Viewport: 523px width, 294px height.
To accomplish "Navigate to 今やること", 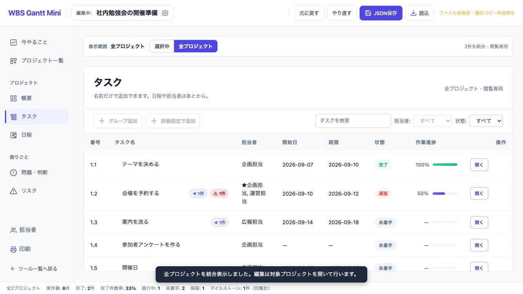I will [36, 42].
